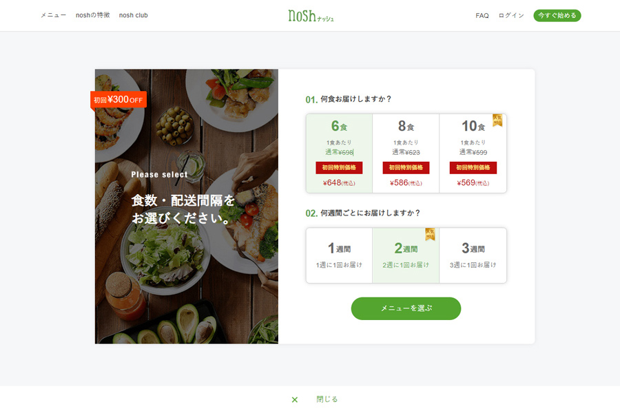The width and height of the screenshot is (620, 413).
Task: Select the 10食 meal plan option
Action: coord(473,153)
